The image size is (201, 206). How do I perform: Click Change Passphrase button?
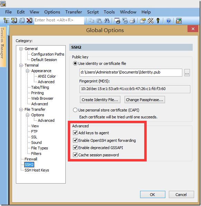click(x=145, y=100)
